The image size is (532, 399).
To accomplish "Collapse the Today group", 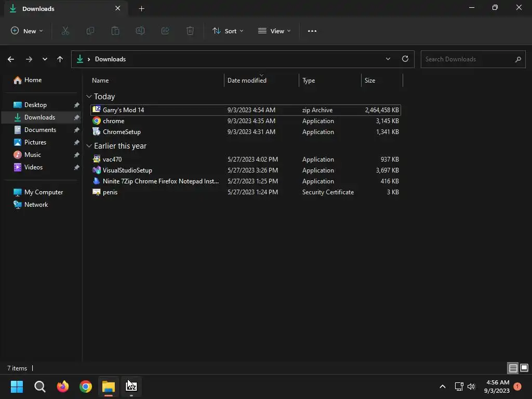I will (x=89, y=97).
